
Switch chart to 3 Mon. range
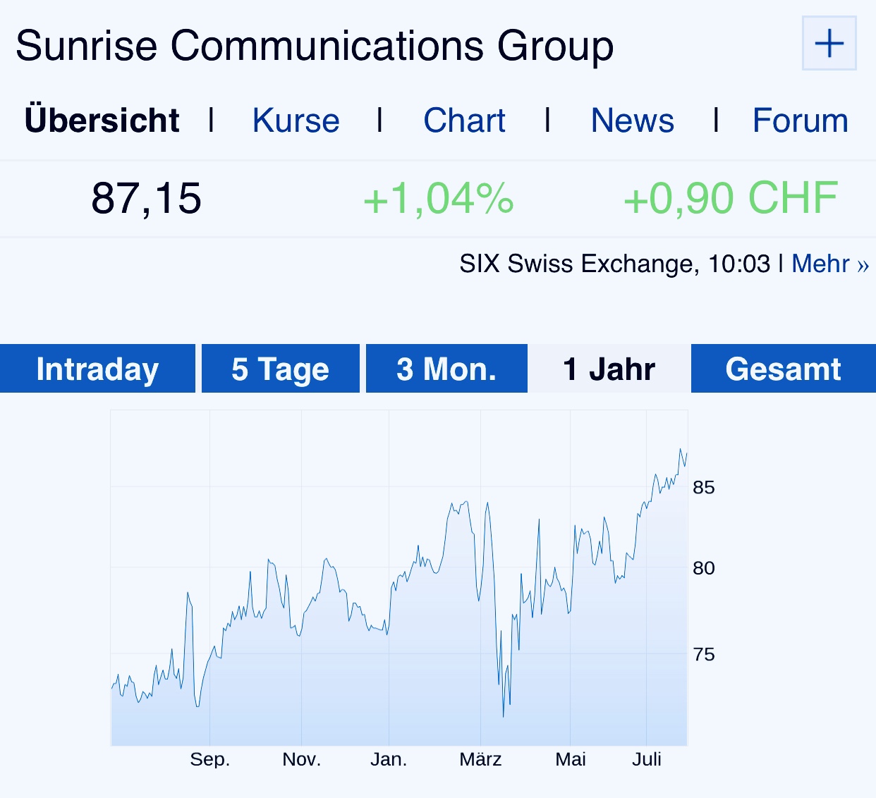point(446,369)
